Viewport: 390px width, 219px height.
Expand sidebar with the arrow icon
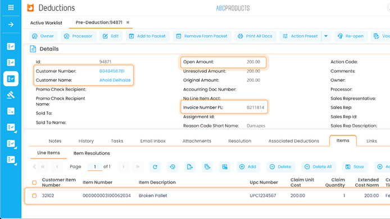[11, 24]
